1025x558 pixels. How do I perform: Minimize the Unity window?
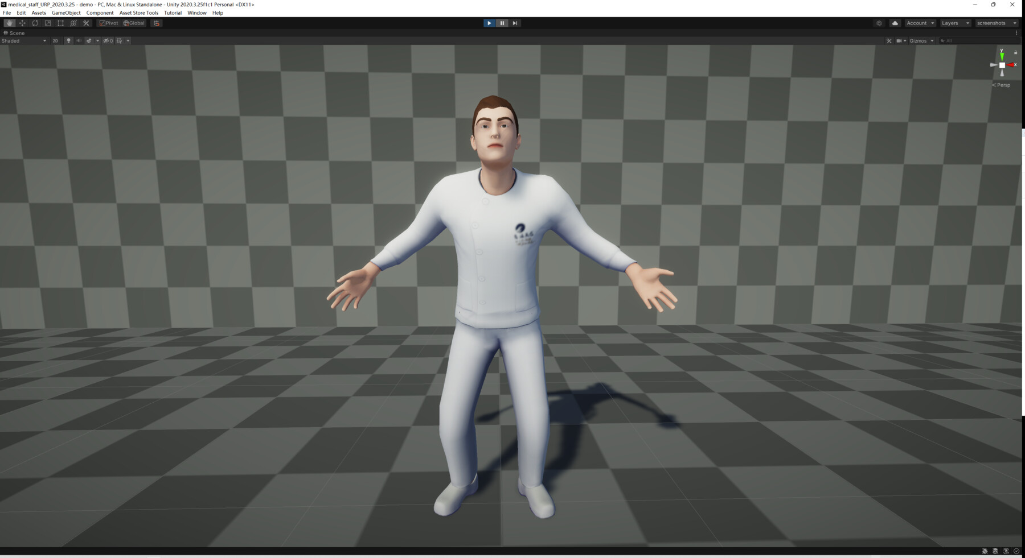975,5
